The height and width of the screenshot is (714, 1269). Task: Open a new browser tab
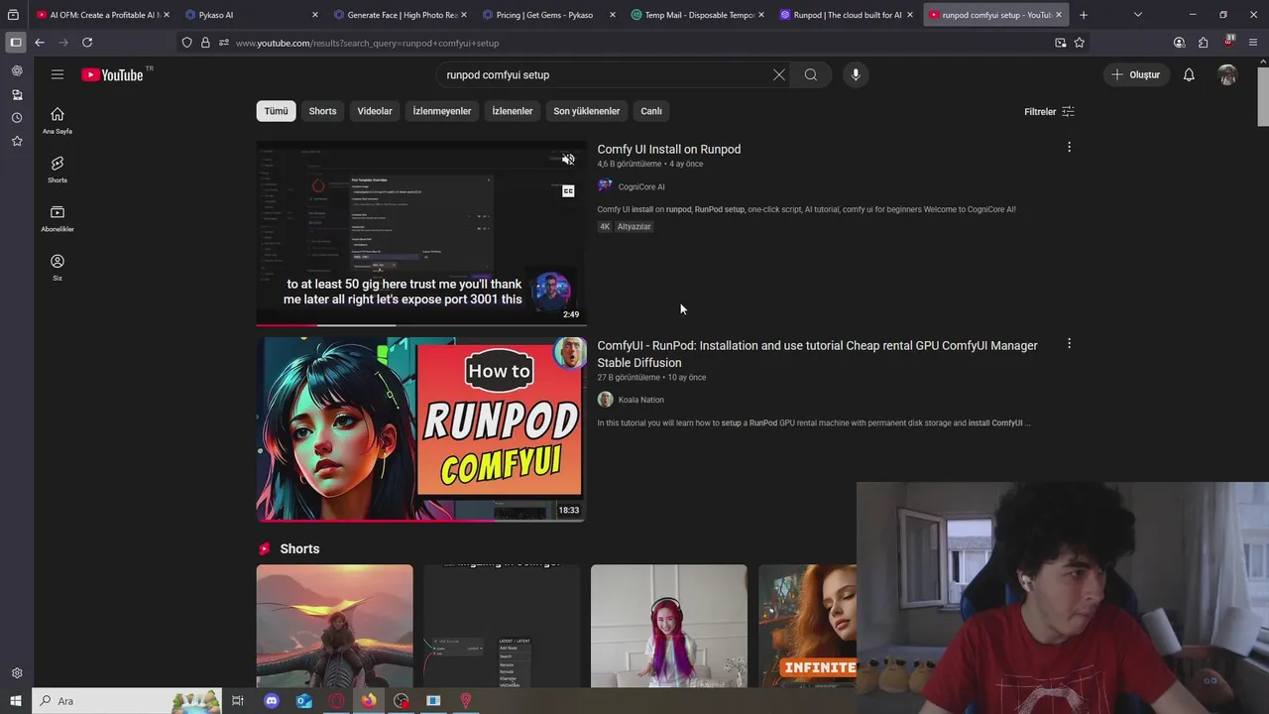pyautogui.click(x=1084, y=15)
